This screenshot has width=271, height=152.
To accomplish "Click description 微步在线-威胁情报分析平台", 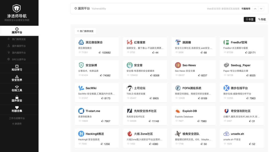I will pos(237,94).
